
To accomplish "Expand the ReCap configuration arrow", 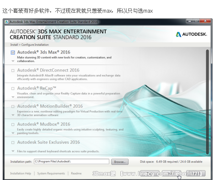I will (13, 97).
